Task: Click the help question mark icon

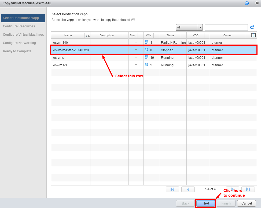Action: coord(247,3)
